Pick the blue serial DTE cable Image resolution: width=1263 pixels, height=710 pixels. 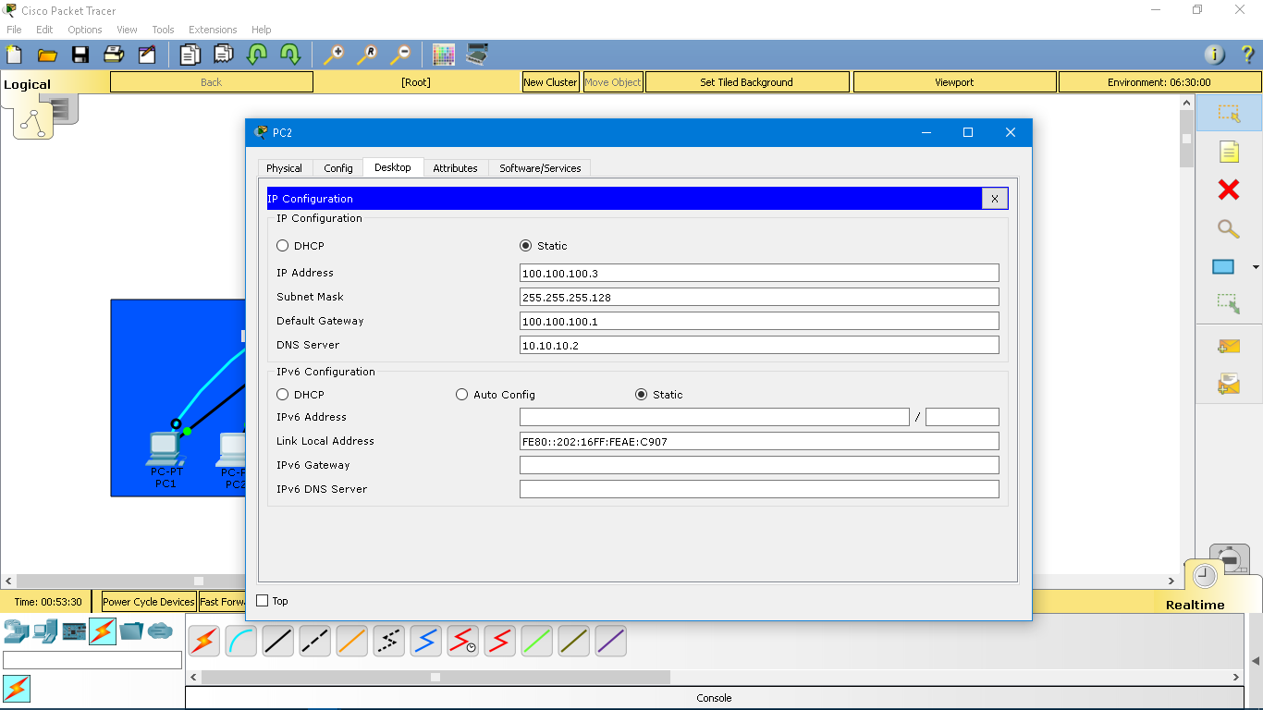coord(426,641)
